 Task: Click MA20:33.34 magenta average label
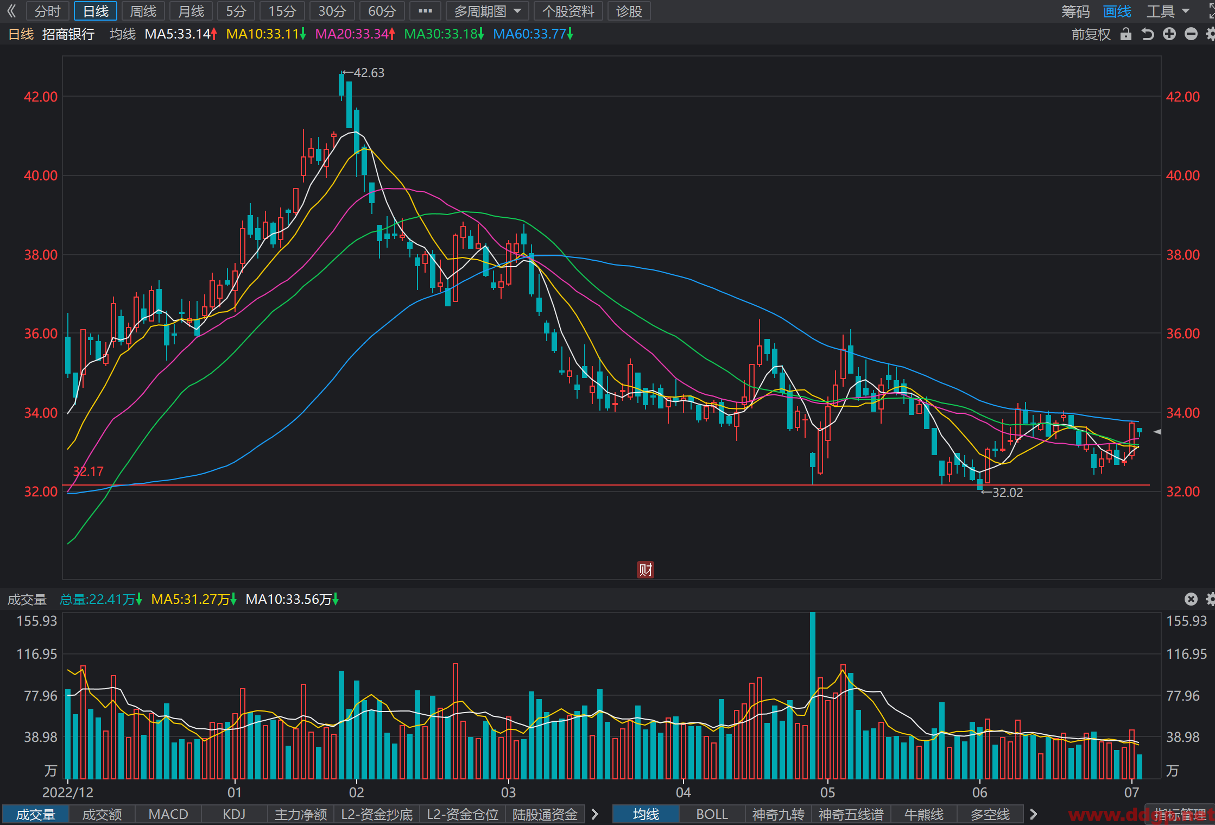tap(355, 34)
